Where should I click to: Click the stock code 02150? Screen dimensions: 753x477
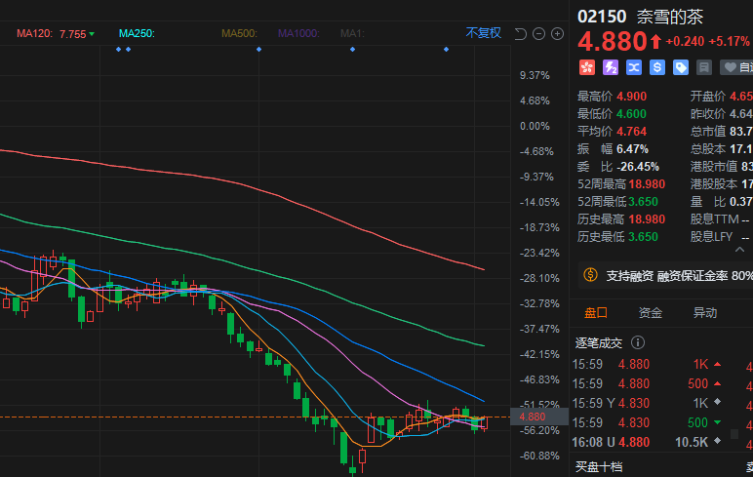[x=602, y=17]
